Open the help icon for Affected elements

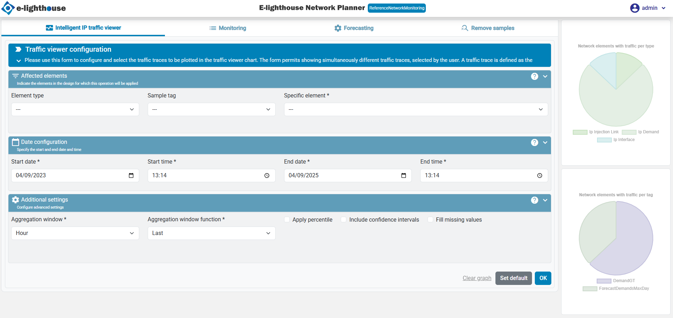click(x=534, y=76)
